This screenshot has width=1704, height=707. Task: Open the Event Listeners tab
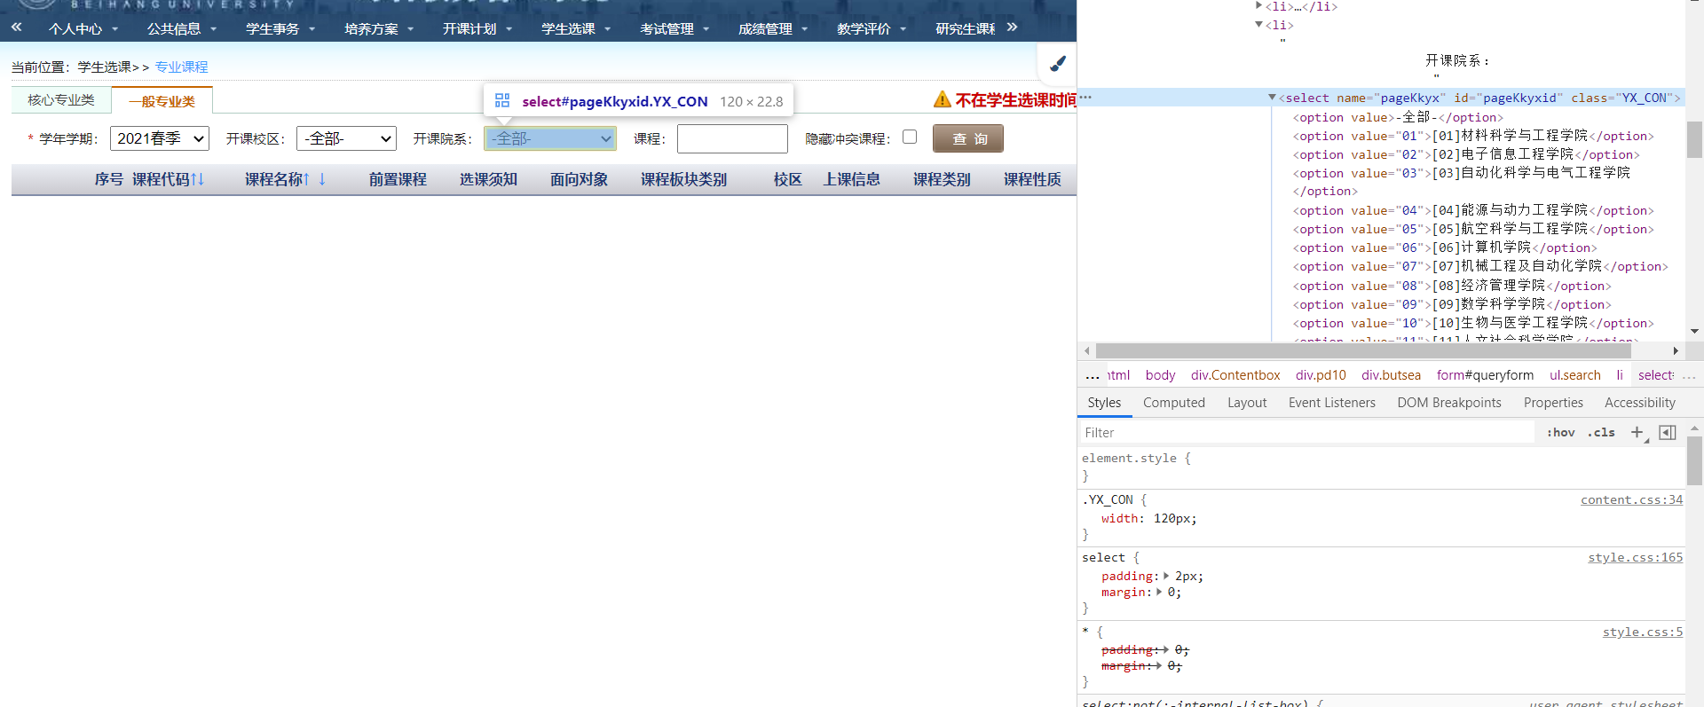coord(1331,402)
